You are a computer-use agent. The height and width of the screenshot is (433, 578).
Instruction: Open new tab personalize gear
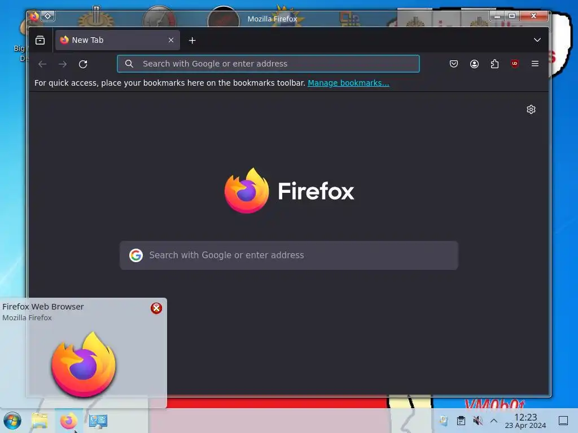(x=531, y=109)
